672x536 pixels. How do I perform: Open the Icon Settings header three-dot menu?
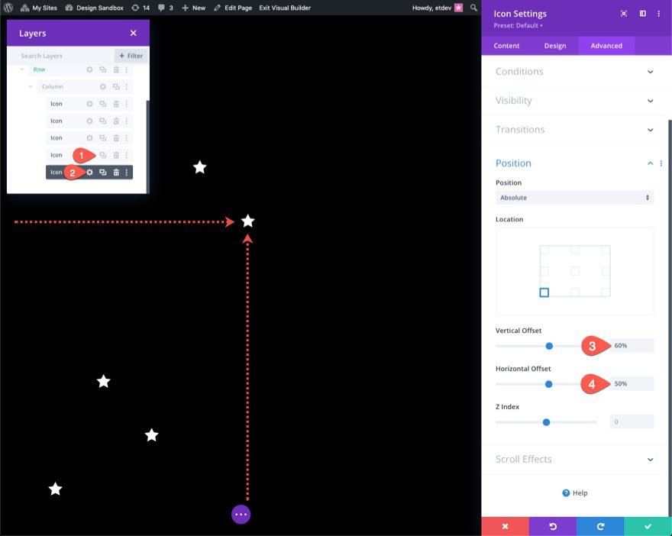(659, 14)
